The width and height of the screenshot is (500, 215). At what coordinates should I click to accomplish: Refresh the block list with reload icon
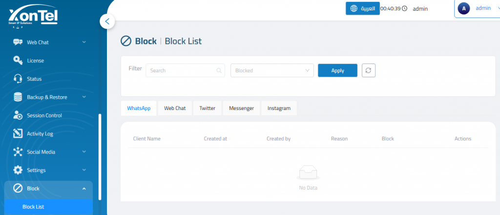pyautogui.click(x=369, y=70)
